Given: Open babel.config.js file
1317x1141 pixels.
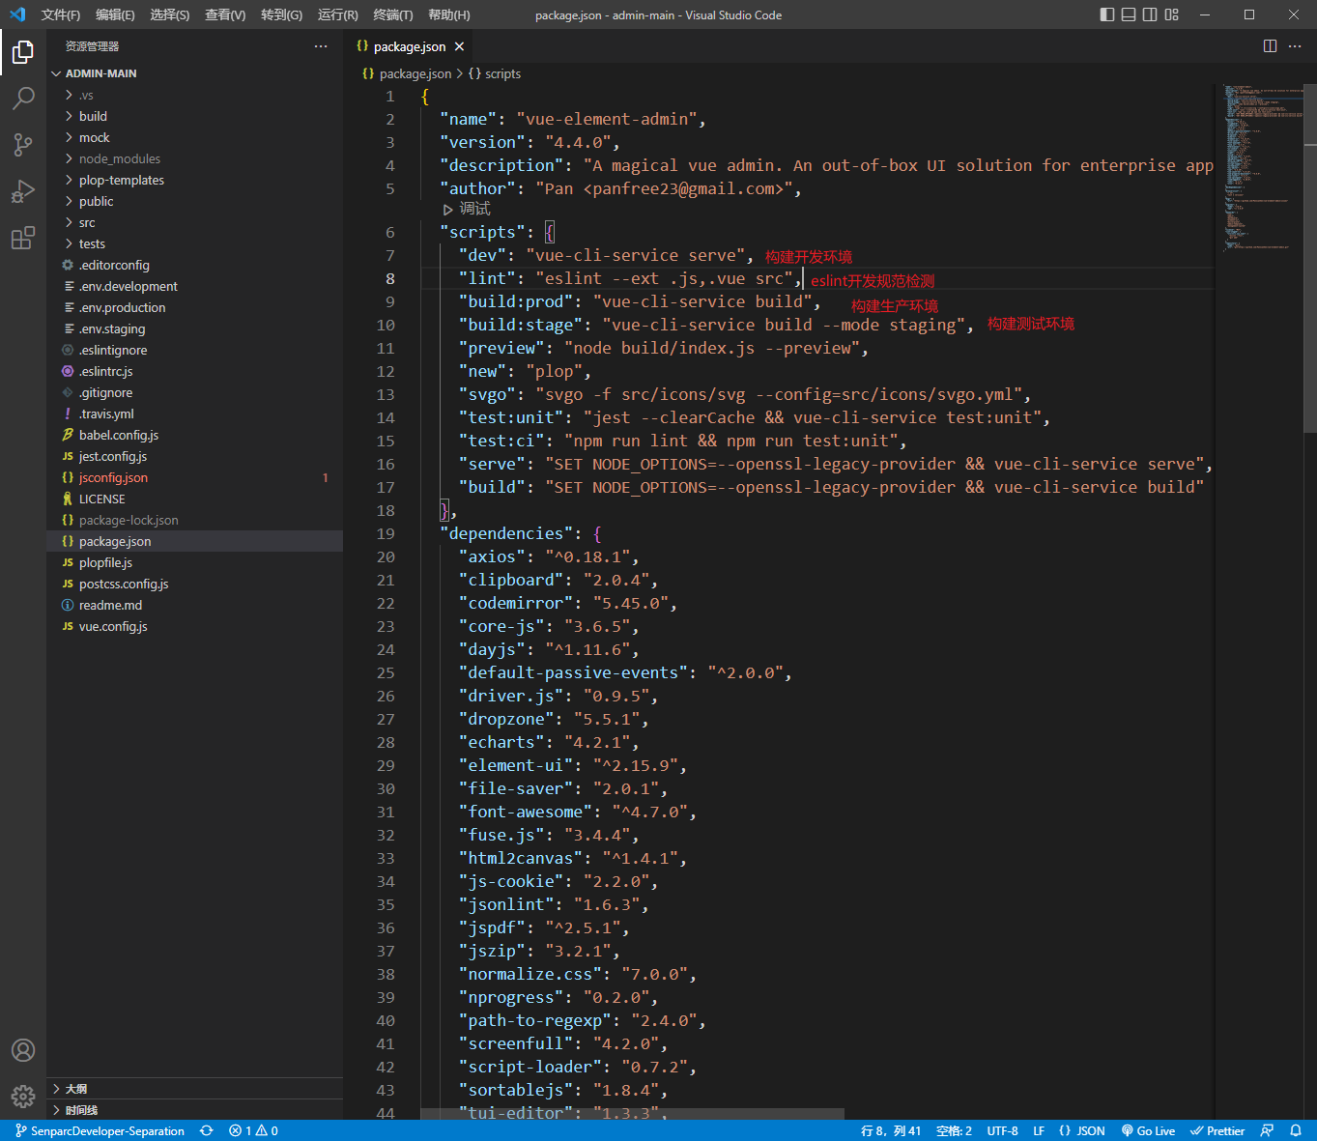Looking at the screenshot, I should (194, 435).
